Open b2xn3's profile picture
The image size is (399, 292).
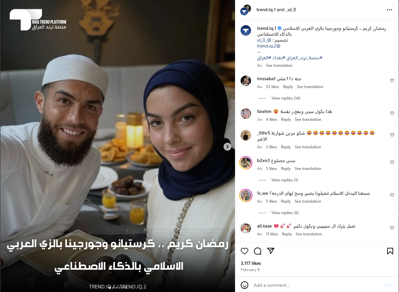tap(245, 163)
